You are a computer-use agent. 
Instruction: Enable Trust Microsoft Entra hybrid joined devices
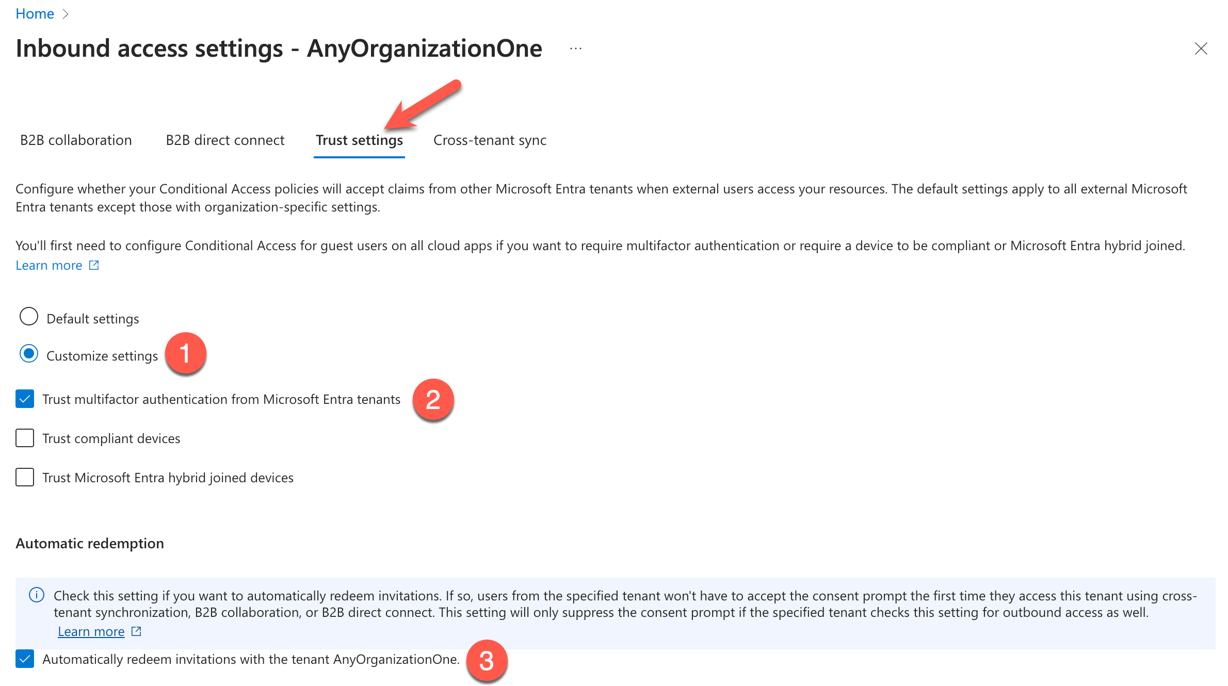(24, 476)
